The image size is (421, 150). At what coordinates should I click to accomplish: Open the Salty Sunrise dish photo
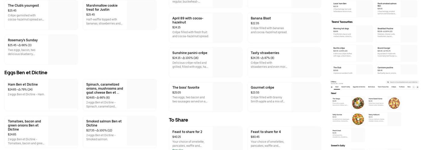358,119
